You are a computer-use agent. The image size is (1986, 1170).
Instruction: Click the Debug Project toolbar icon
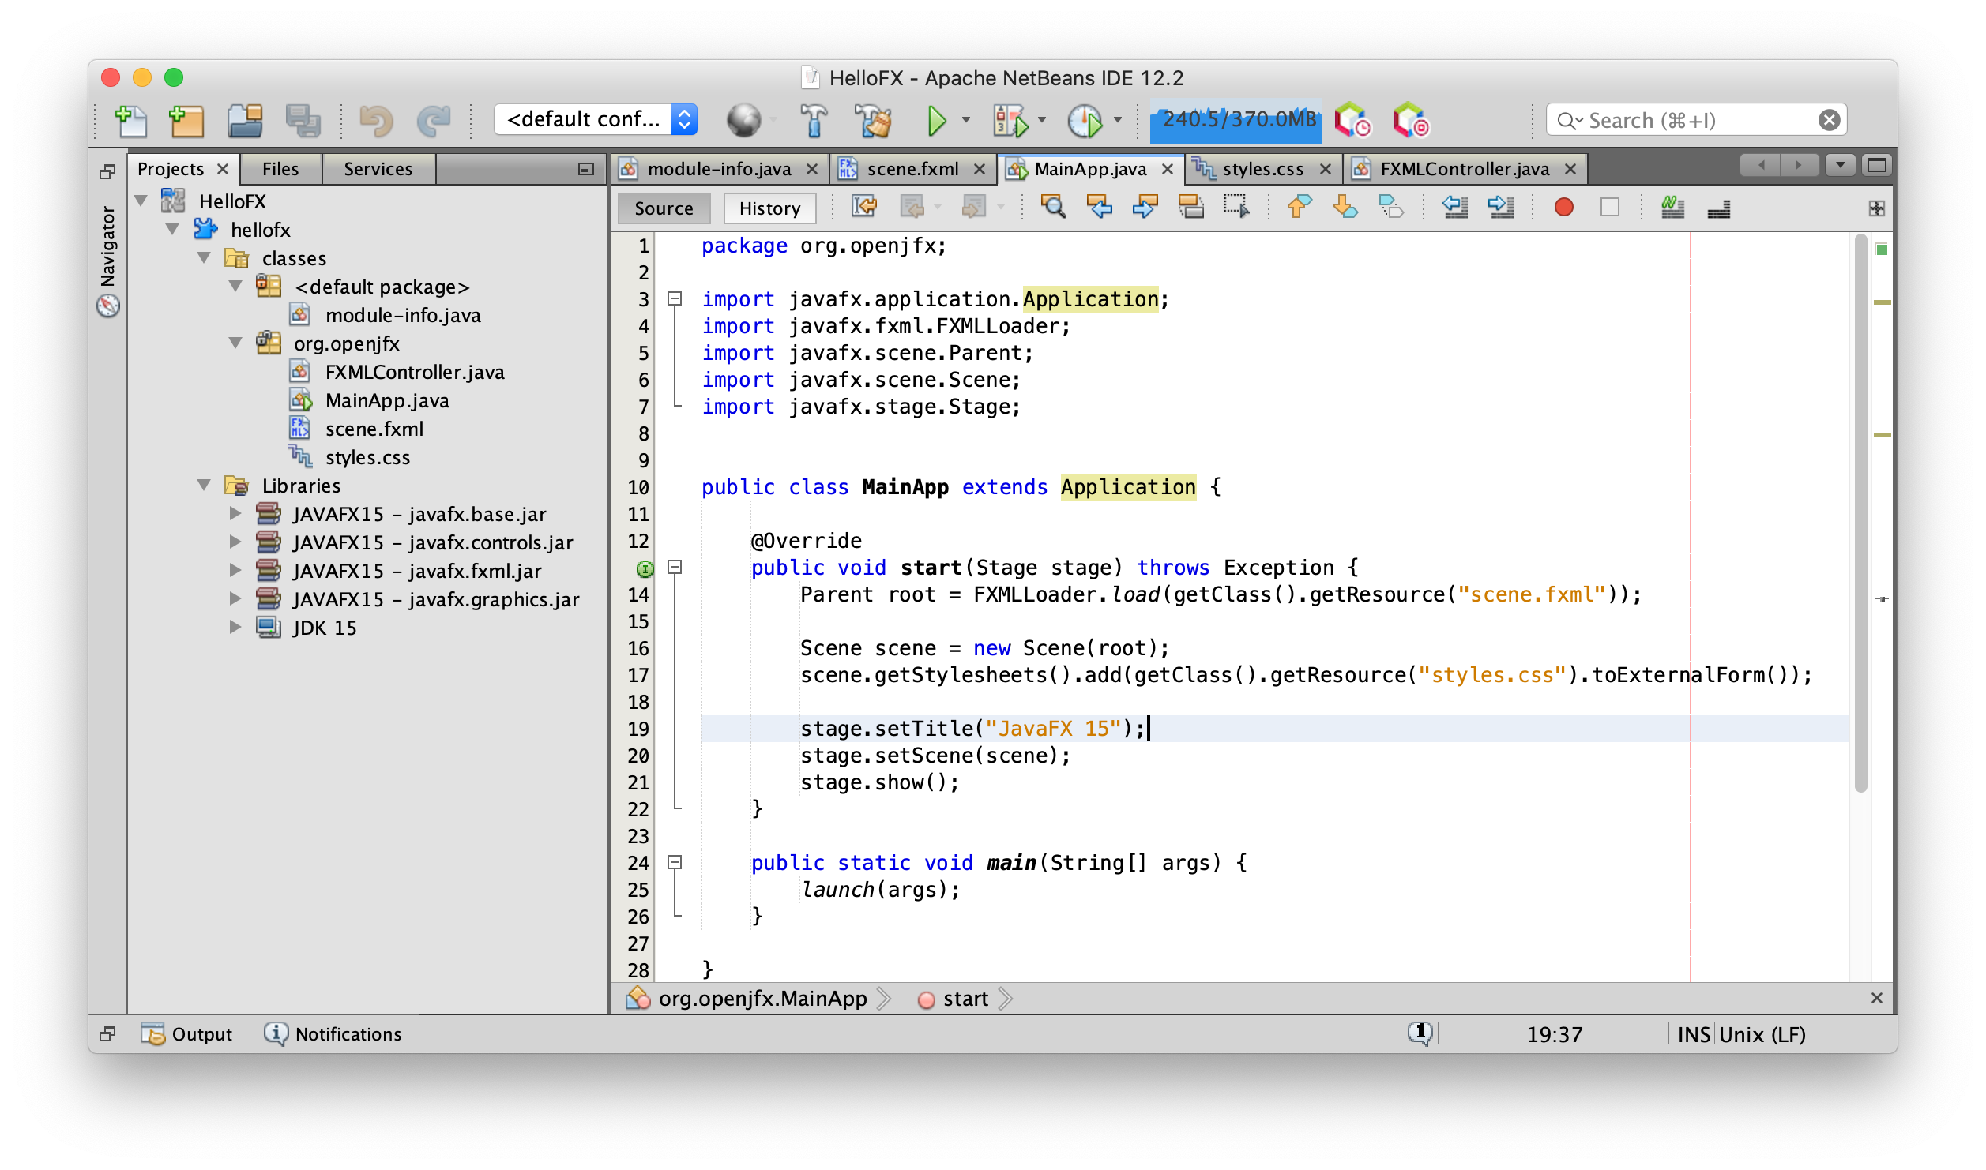1010,121
